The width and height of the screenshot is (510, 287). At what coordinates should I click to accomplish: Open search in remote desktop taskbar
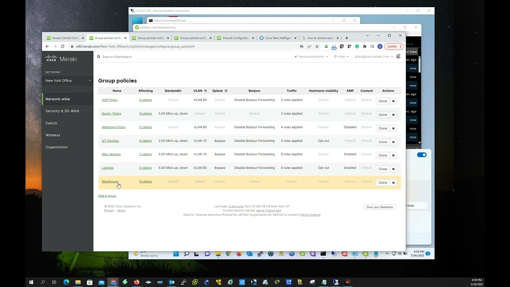(186, 254)
